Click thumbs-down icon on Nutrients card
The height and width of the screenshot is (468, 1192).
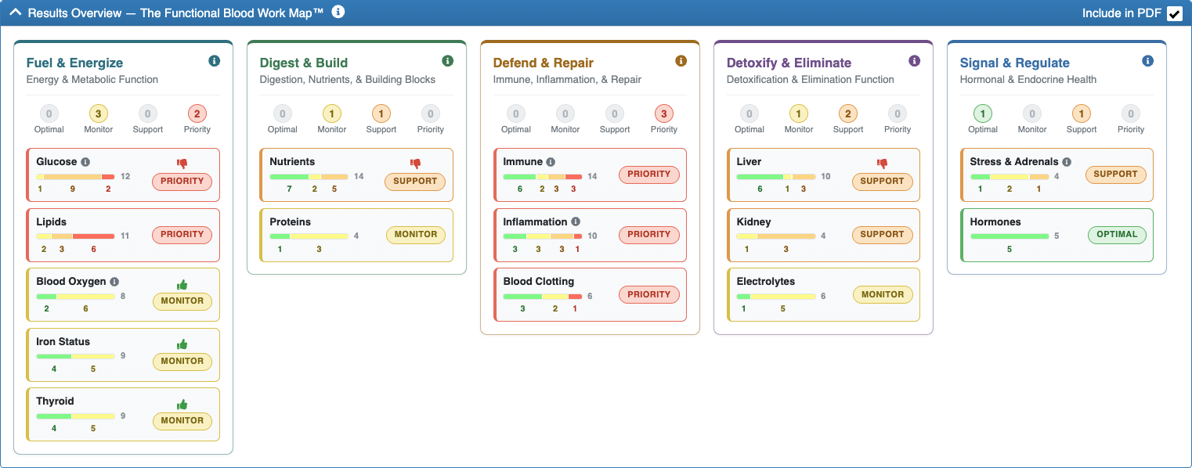416,164
